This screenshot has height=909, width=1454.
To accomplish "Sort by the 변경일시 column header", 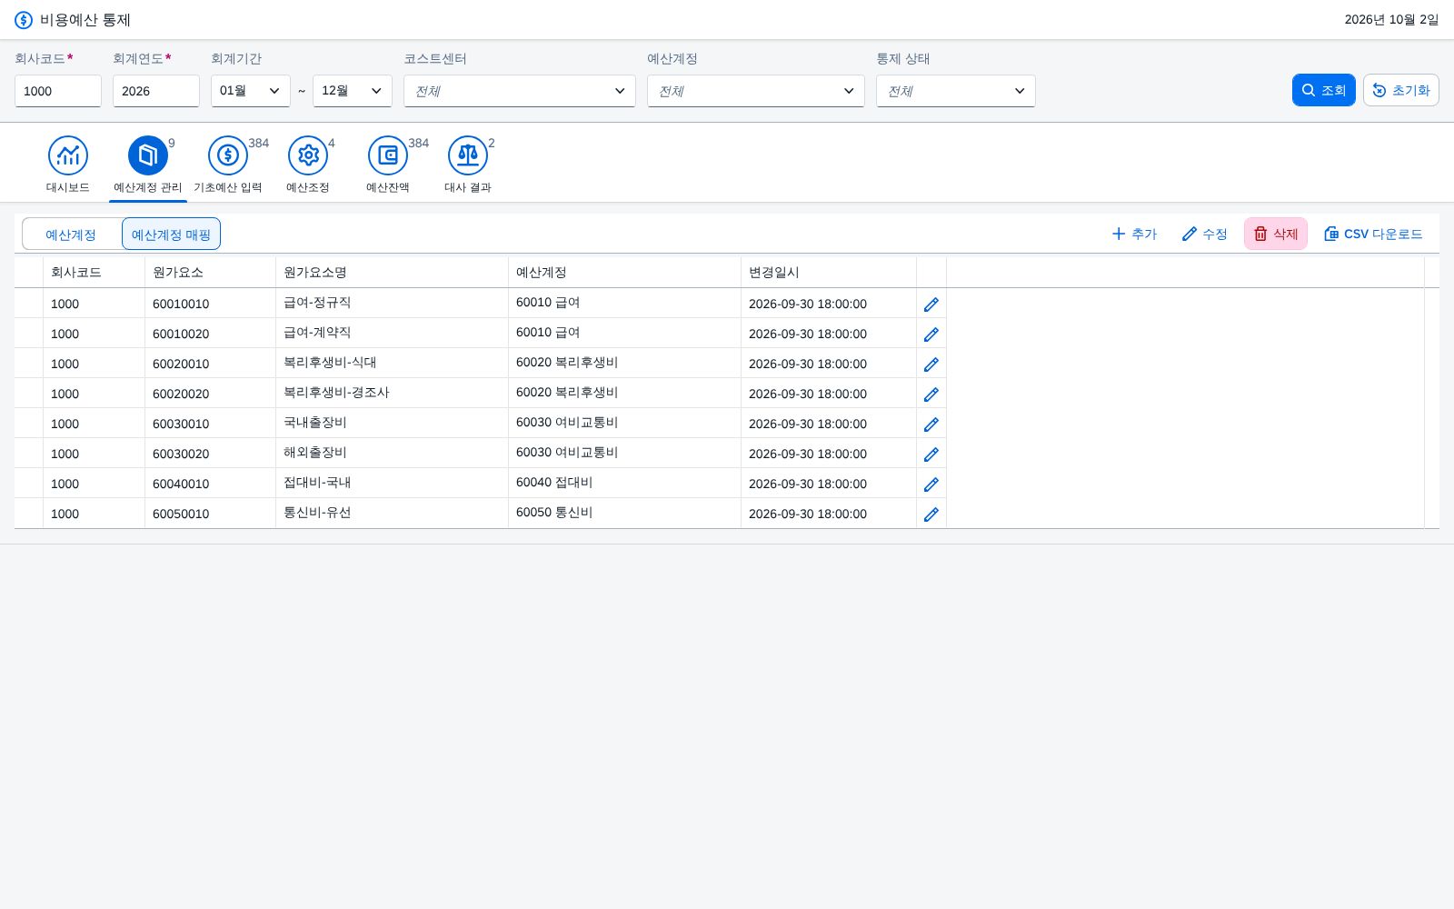I will tap(829, 273).
